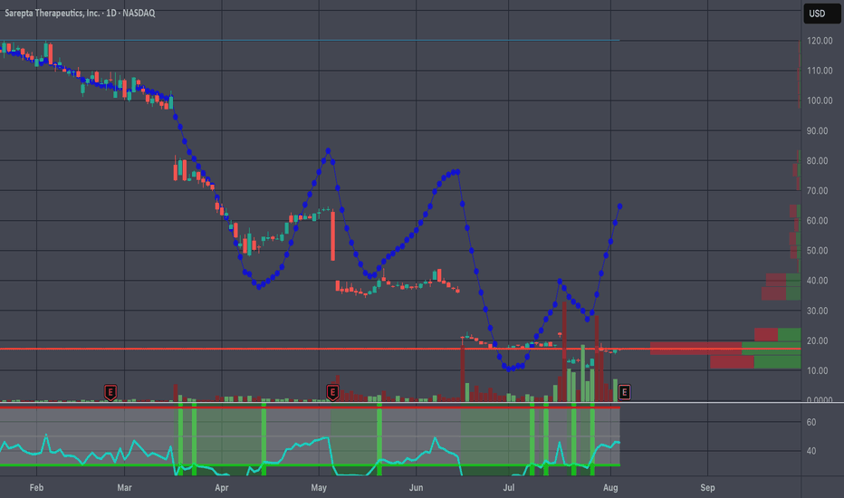The height and width of the screenshot is (498, 844).
Task: Click the 70.00 price axis label
Action: tap(817, 190)
